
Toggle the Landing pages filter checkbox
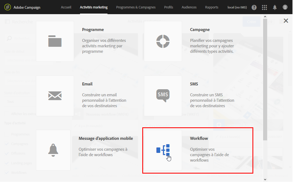tap(7, 163)
